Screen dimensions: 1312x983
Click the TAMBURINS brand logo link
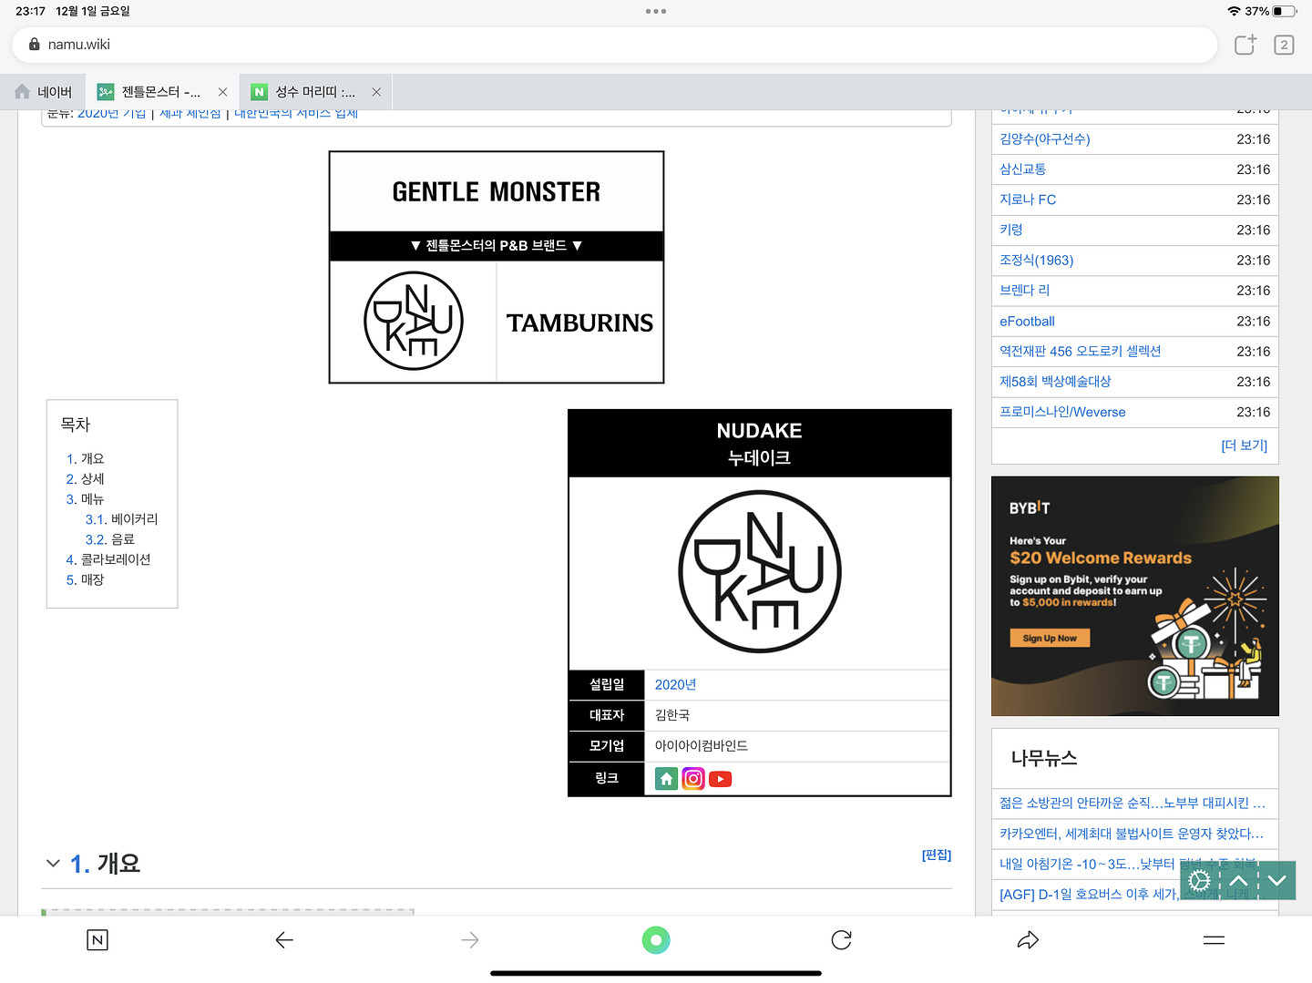579,323
